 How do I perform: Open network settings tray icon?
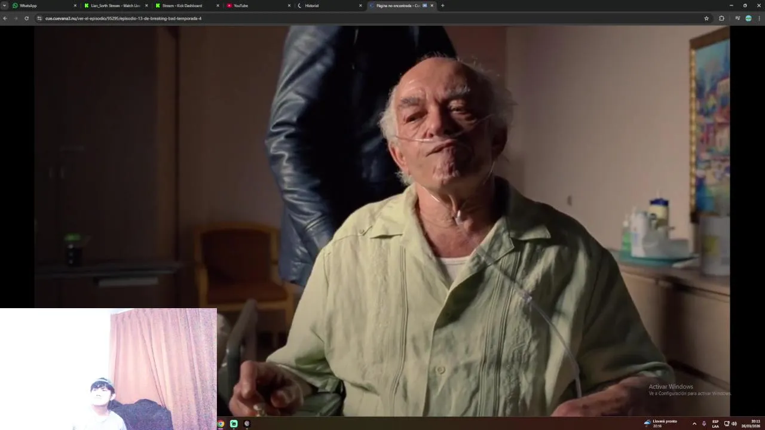click(x=727, y=423)
